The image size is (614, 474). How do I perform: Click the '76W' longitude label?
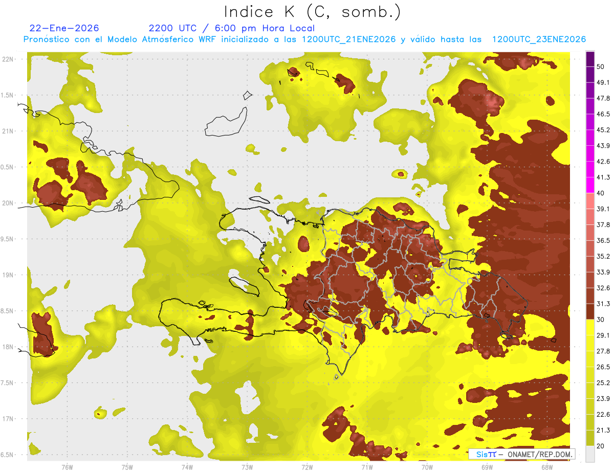coord(67,467)
